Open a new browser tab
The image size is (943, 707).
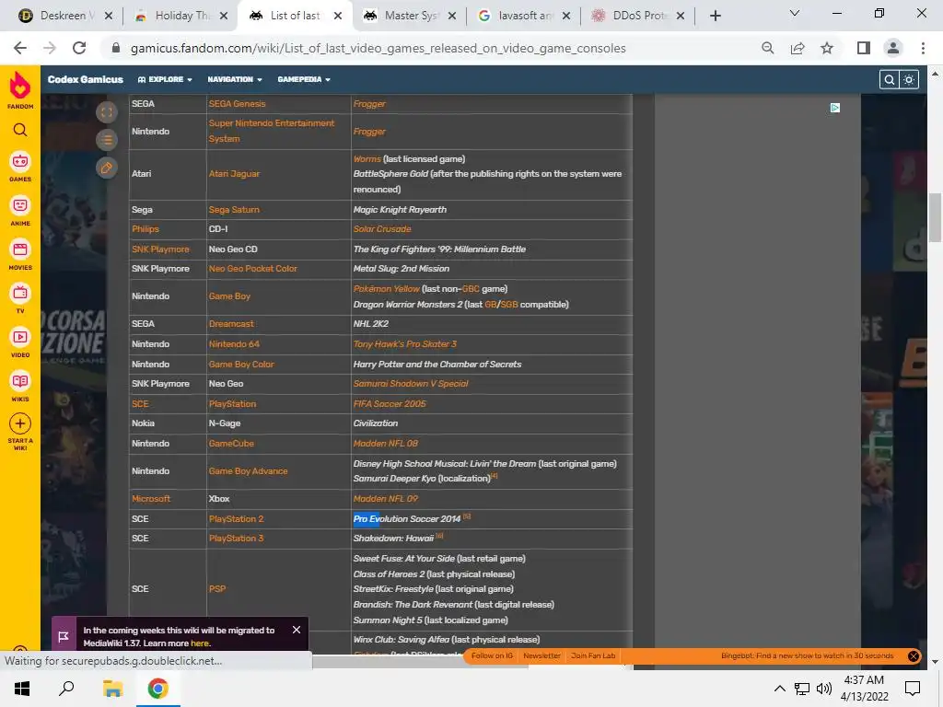point(715,16)
